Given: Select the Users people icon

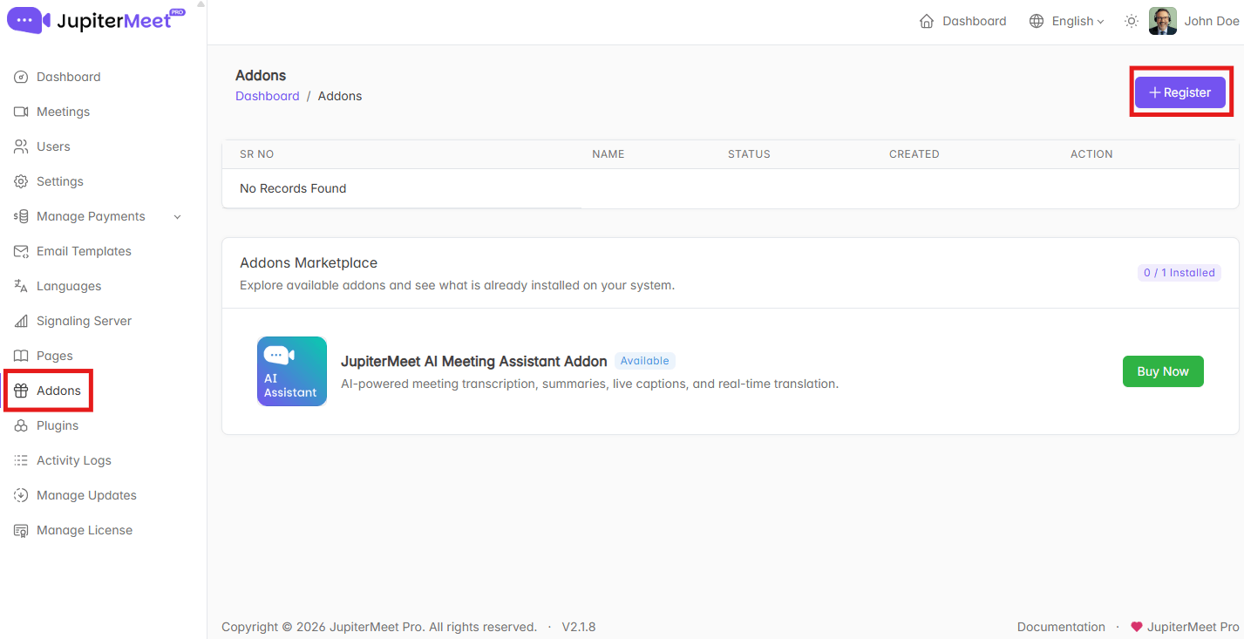Looking at the screenshot, I should point(21,146).
